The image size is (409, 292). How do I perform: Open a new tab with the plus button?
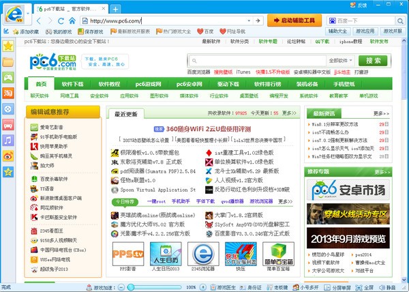pyautogui.click(x=115, y=10)
